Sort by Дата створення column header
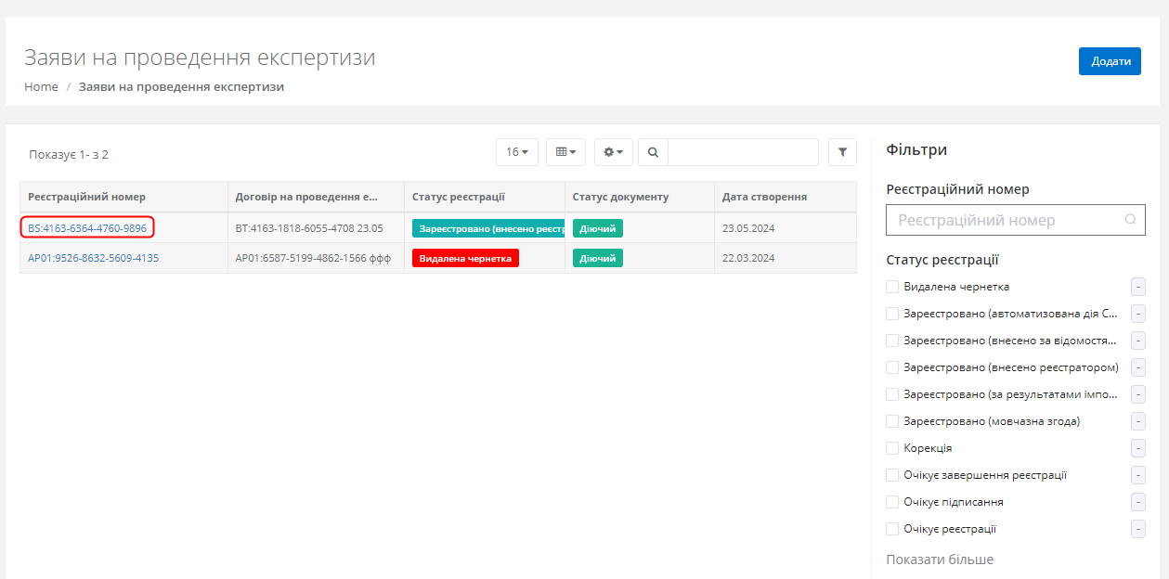The width and height of the screenshot is (1169, 579). coord(764,197)
